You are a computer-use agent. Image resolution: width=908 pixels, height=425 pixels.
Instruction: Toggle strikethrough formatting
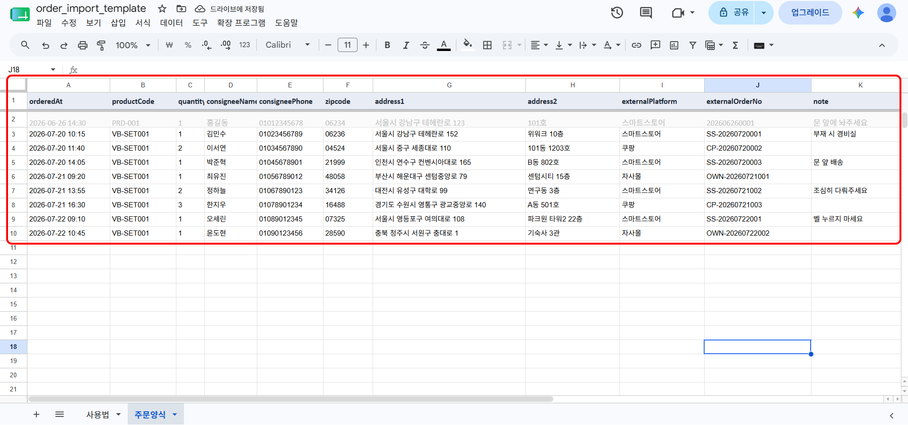click(425, 45)
